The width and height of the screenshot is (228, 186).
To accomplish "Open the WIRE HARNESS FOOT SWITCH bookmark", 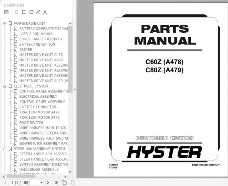I will pyautogui.click(x=44, y=138).
